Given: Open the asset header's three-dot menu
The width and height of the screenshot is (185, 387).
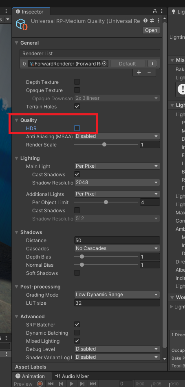Looking at the screenshot, I should pos(159,20).
